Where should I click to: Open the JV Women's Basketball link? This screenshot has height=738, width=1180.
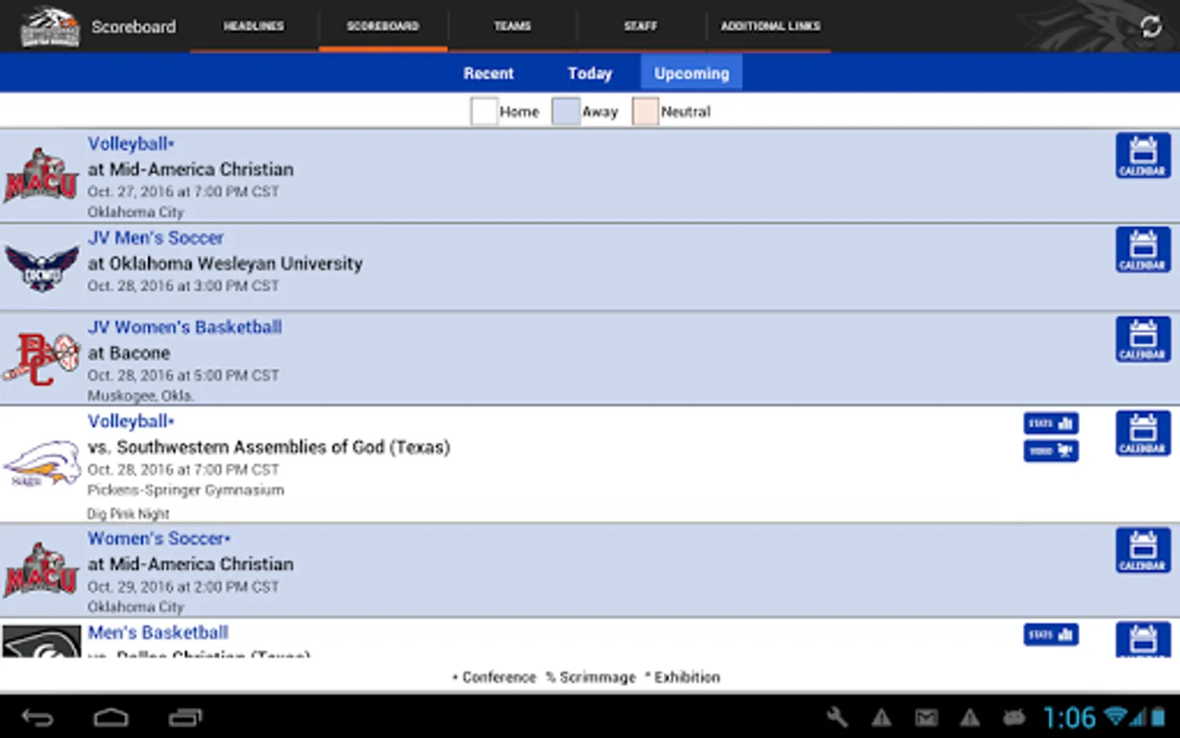coord(185,327)
